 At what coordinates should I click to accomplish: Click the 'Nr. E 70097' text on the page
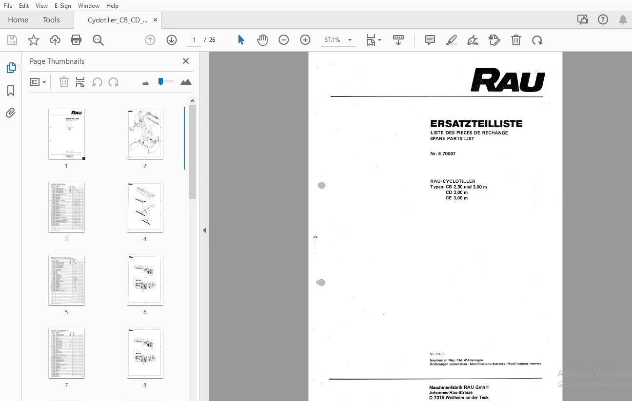tap(443, 153)
